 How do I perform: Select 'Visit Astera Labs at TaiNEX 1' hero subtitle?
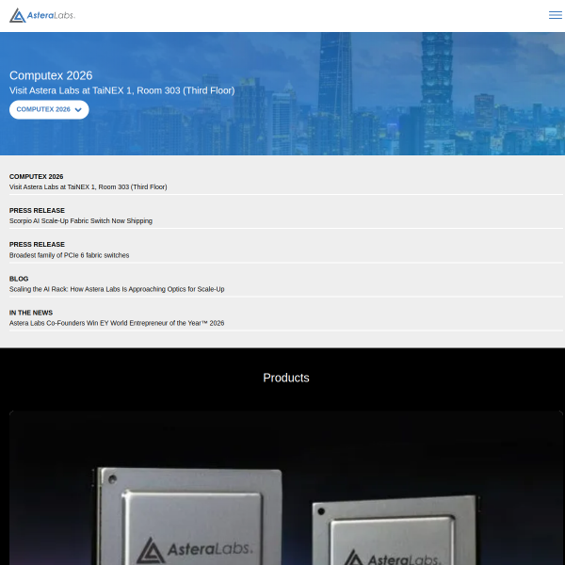coord(121,90)
